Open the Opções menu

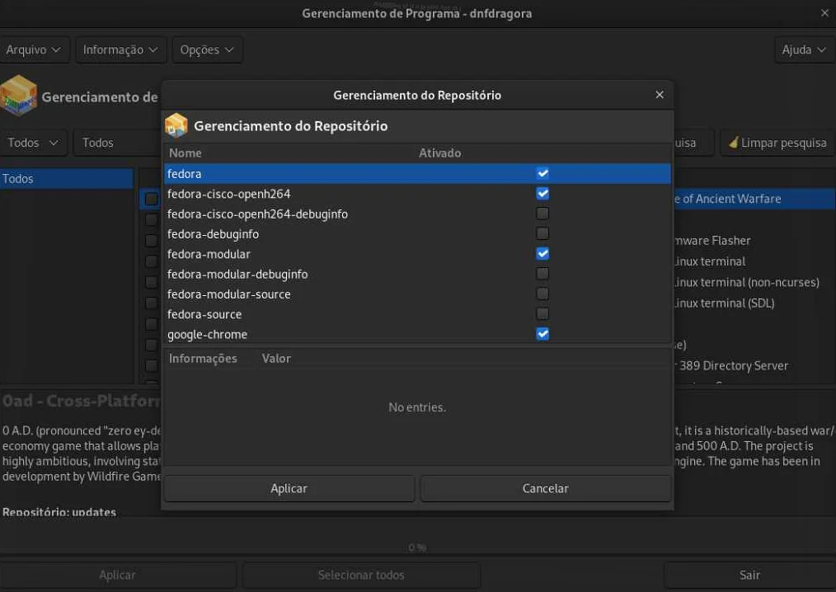click(207, 49)
